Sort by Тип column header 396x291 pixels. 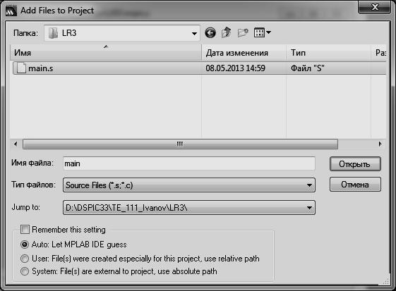(x=328, y=53)
